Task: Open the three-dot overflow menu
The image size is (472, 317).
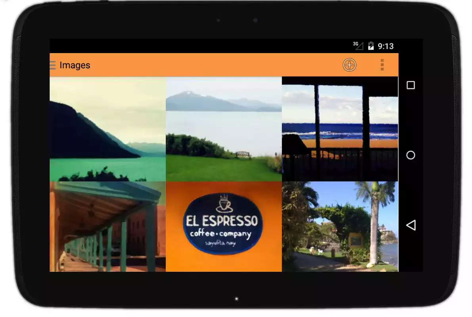Action: 382,65
